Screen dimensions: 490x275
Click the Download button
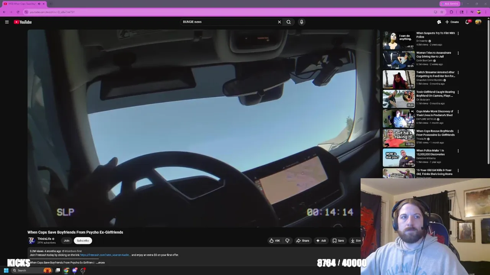tap(355, 241)
